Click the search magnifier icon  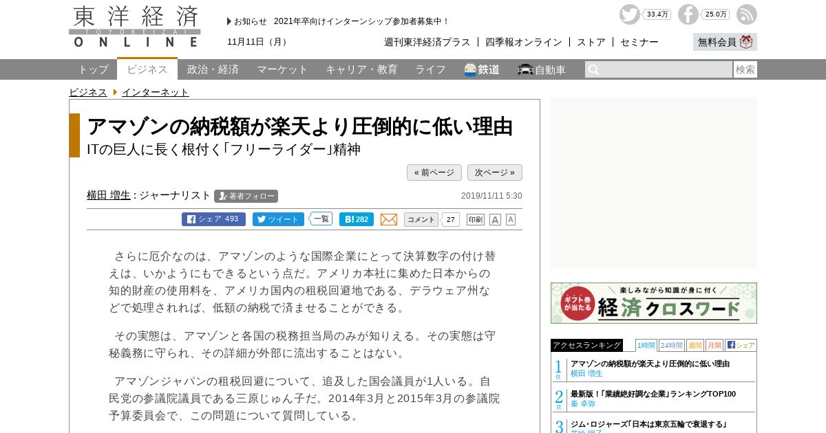coord(593,69)
